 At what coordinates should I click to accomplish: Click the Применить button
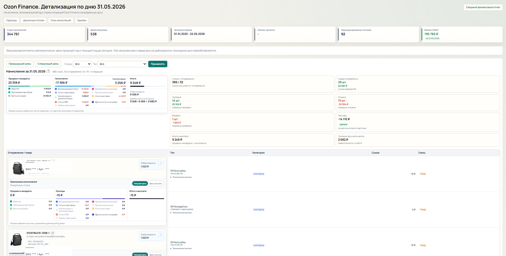click(x=158, y=64)
